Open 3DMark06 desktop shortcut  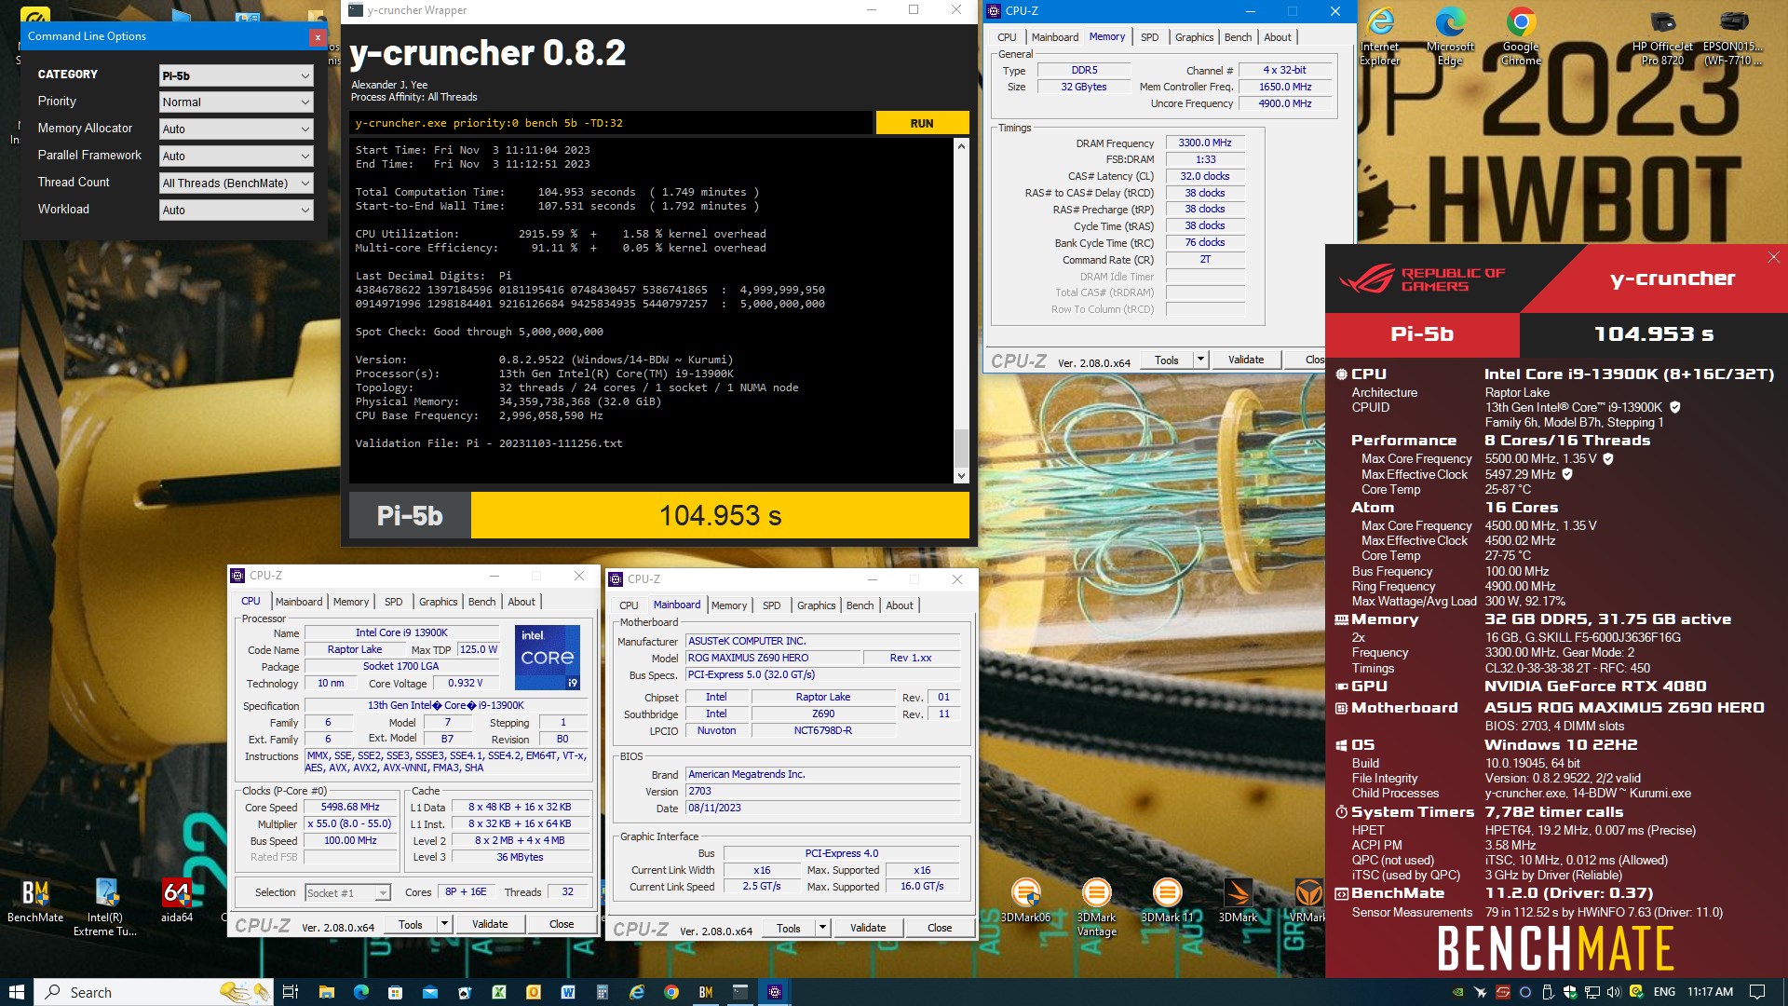point(1025,900)
